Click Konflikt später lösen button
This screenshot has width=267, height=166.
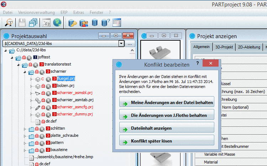167,140
